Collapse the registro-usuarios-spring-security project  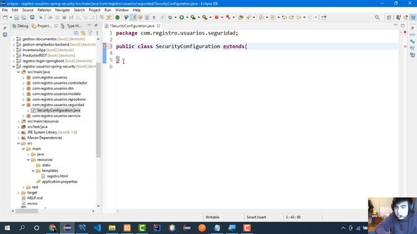pos(14,66)
